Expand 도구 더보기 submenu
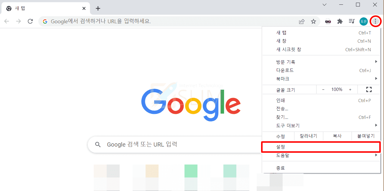Viewport: 384px width, 191px height. click(321, 126)
